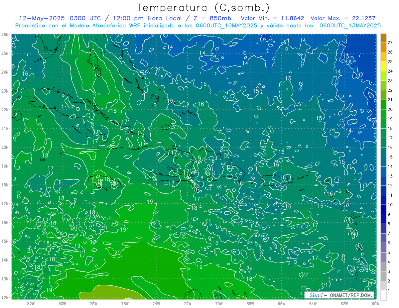Select the "Valor Max. = 22.1257" value
Image resolution: width=399 pixels, height=308 pixels.
(343, 18)
